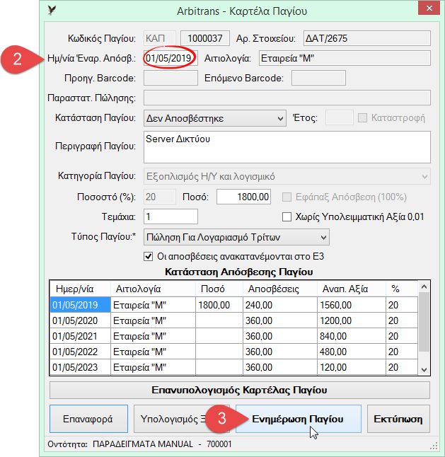The width and height of the screenshot is (445, 457).
Task: Click depreciation start date field 01/05/2019
Action: click(x=171, y=58)
